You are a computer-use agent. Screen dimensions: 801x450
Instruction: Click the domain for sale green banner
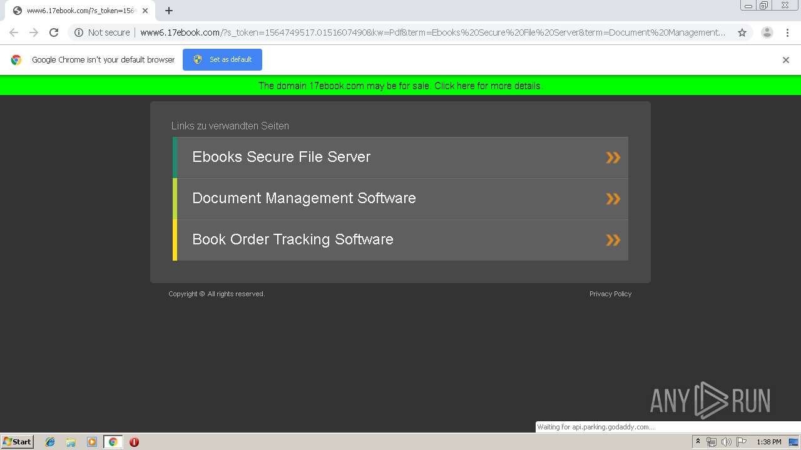(x=400, y=86)
